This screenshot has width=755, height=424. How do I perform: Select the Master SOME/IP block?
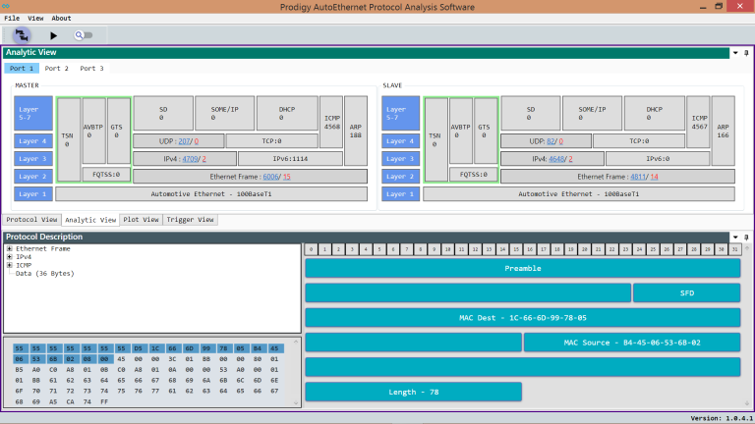225,114
